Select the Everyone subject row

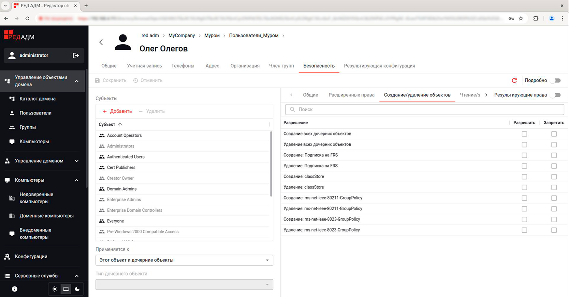coord(183,221)
